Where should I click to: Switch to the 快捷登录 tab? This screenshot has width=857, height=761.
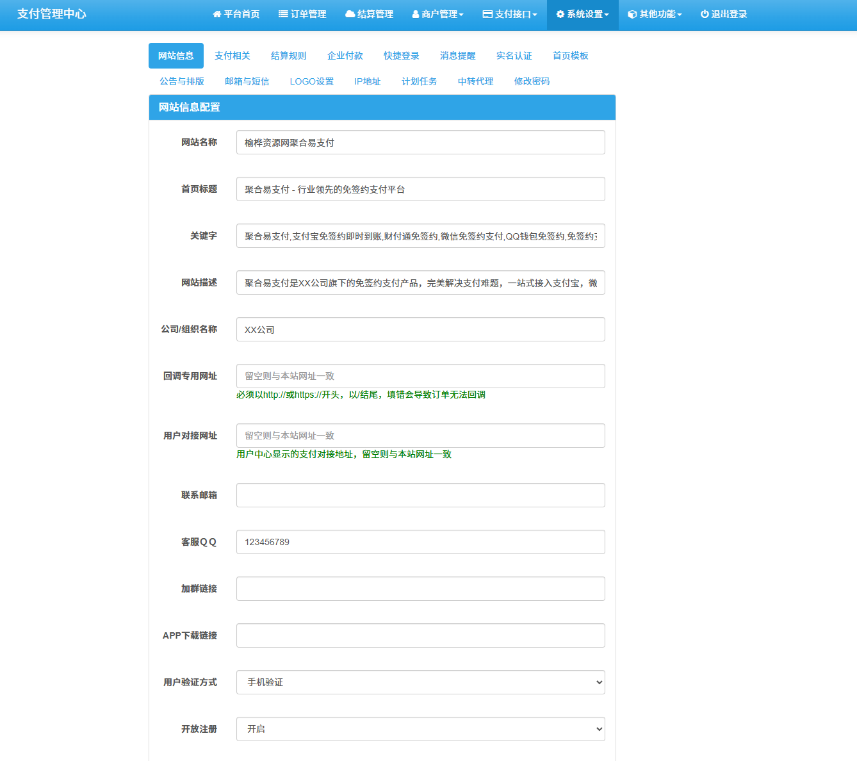pos(402,56)
